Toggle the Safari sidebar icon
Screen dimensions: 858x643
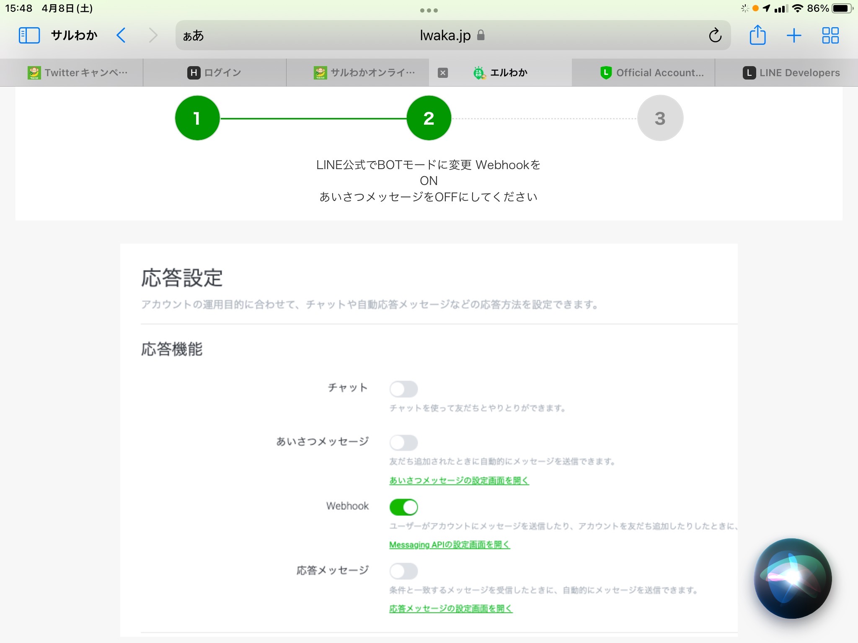[x=29, y=36]
